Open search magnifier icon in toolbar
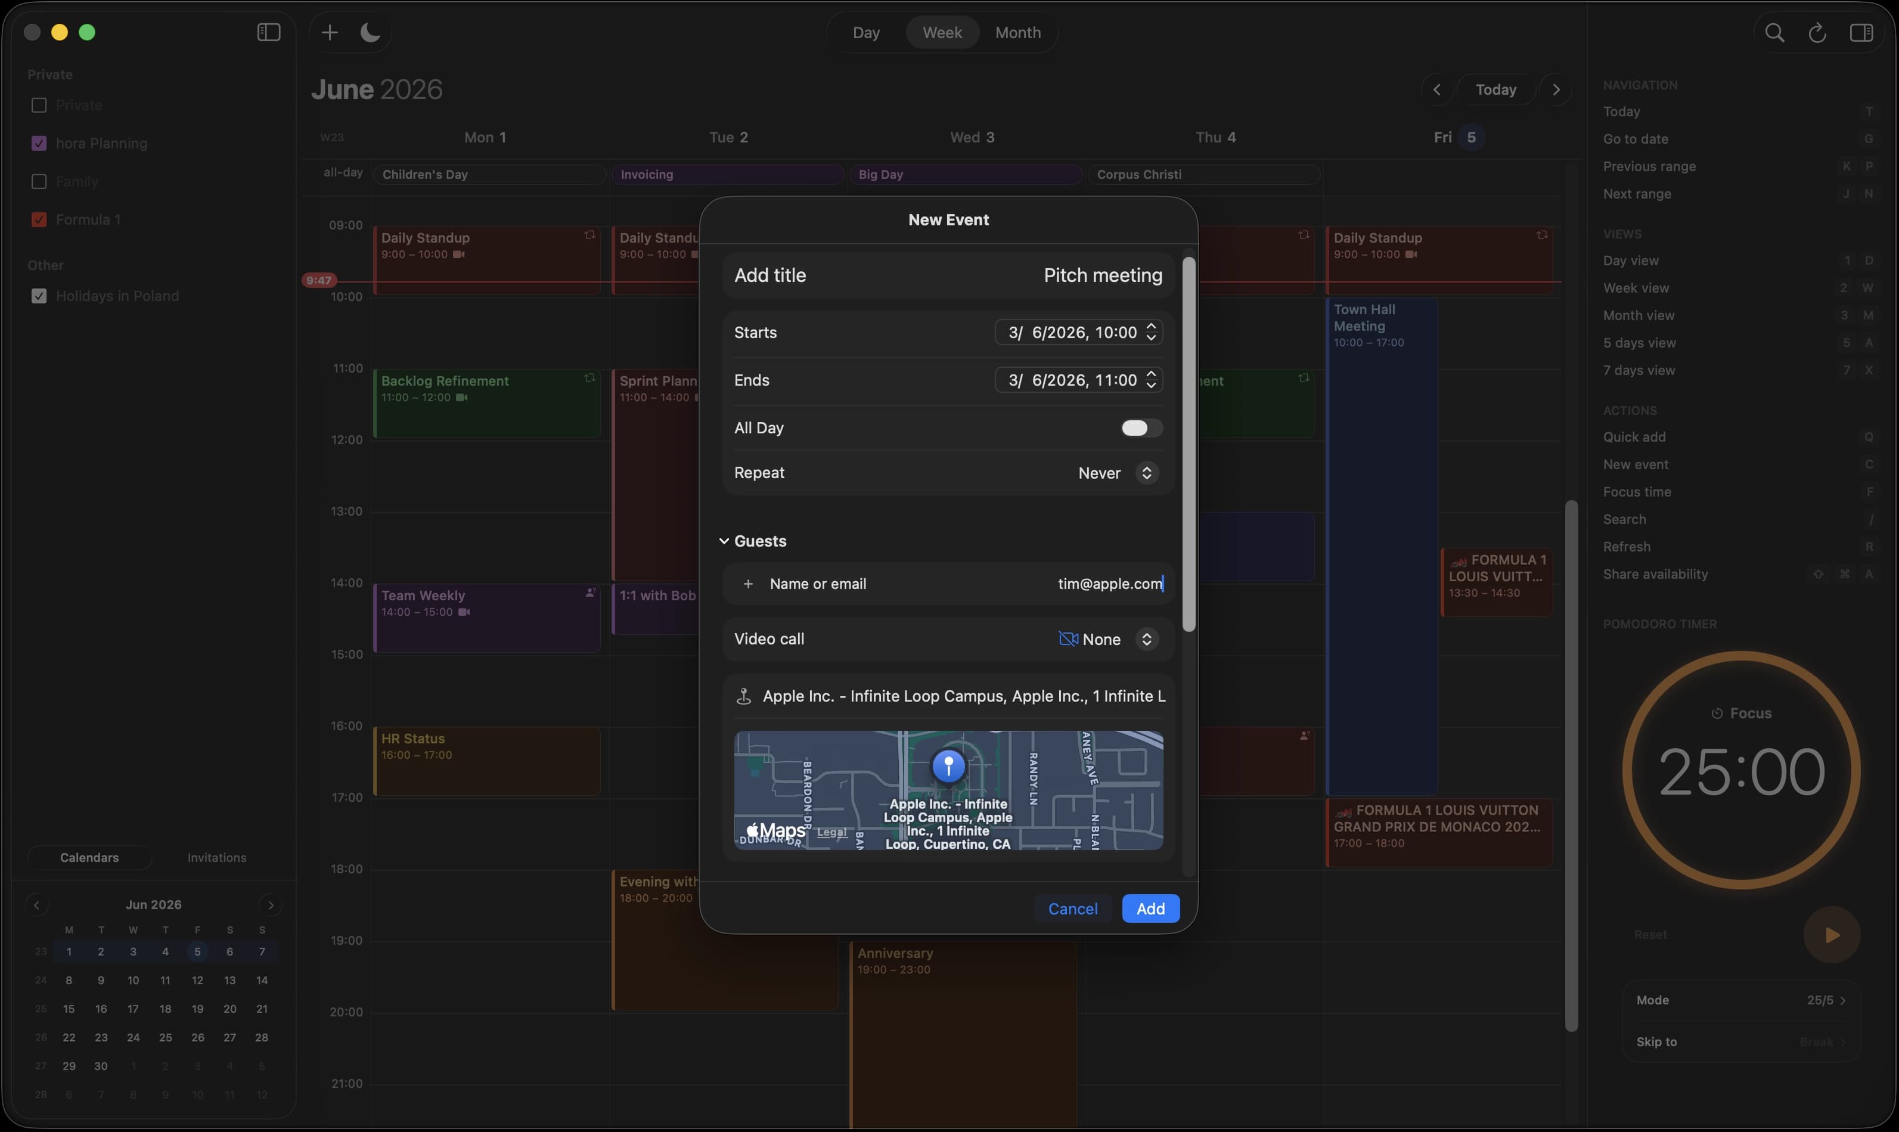Image resolution: width=1899 pixels, height=1132 pixels. pyautogui.click(x=1774, y=32)
